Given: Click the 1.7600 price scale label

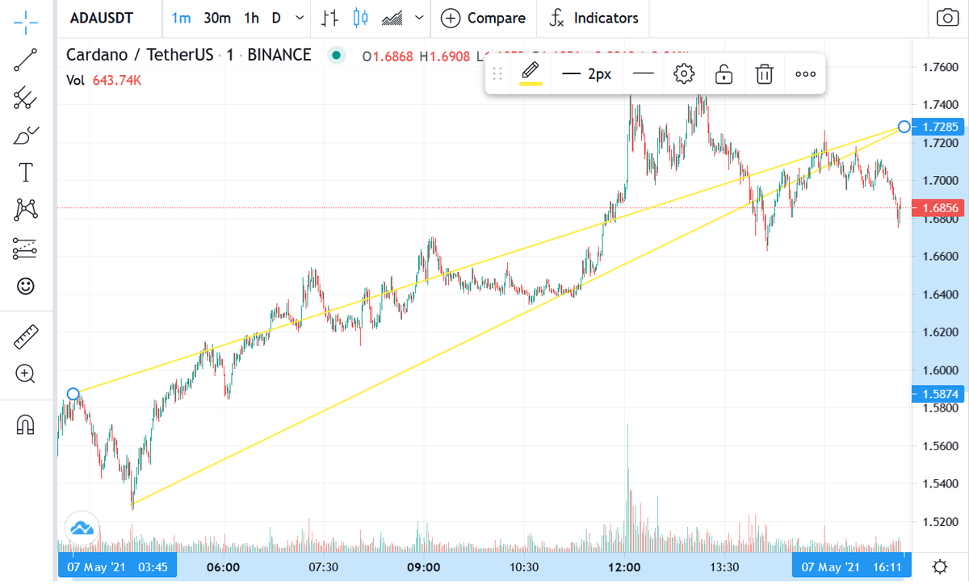Looking at the screenshot, I should click(940, 67).
